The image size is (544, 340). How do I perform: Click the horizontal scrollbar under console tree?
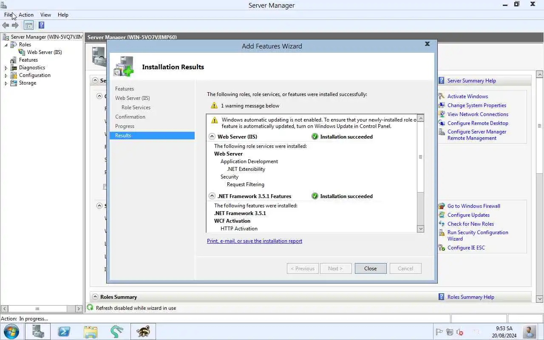coord(37,309)
